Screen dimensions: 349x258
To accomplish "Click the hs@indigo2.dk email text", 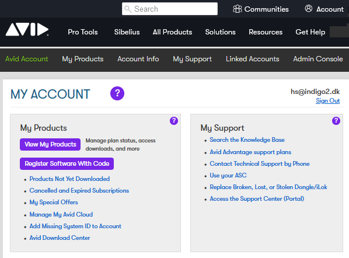I will pyautogui.click(x=315, y=92).
